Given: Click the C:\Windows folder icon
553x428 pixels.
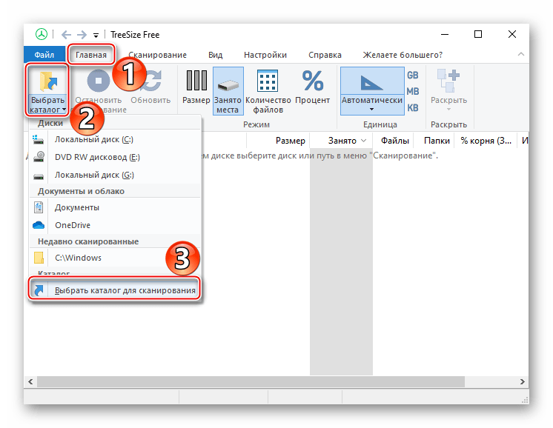Looking at the screenshot, I should coord(39,258).
